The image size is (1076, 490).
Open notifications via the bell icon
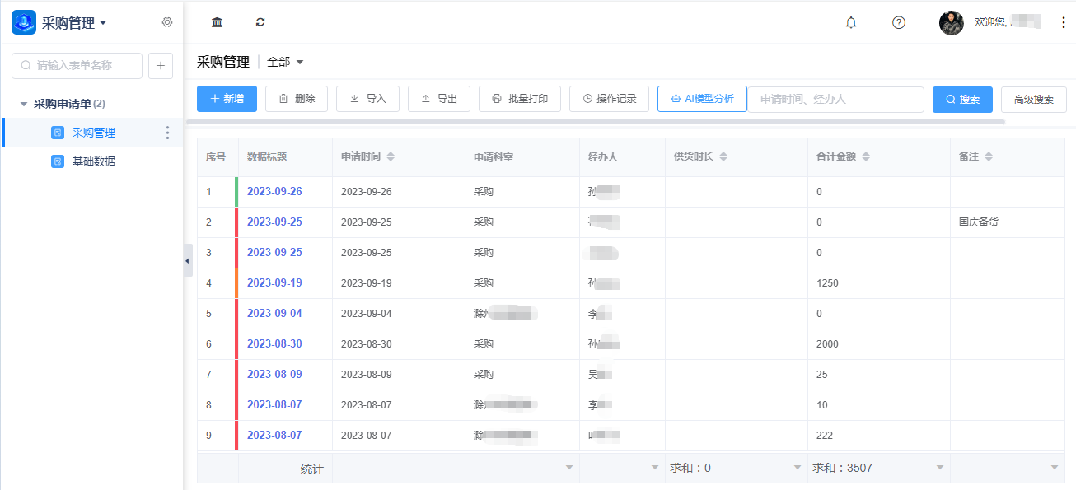pyautogui.click(x=852, y=22)
